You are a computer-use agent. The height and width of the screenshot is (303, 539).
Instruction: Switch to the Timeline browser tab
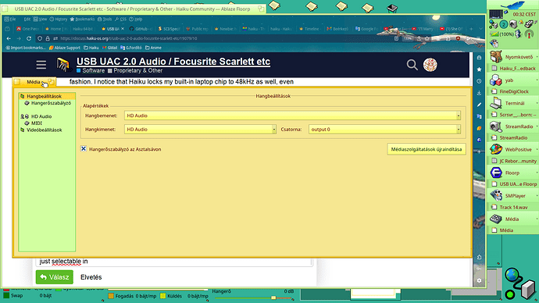tap(309, 29)
